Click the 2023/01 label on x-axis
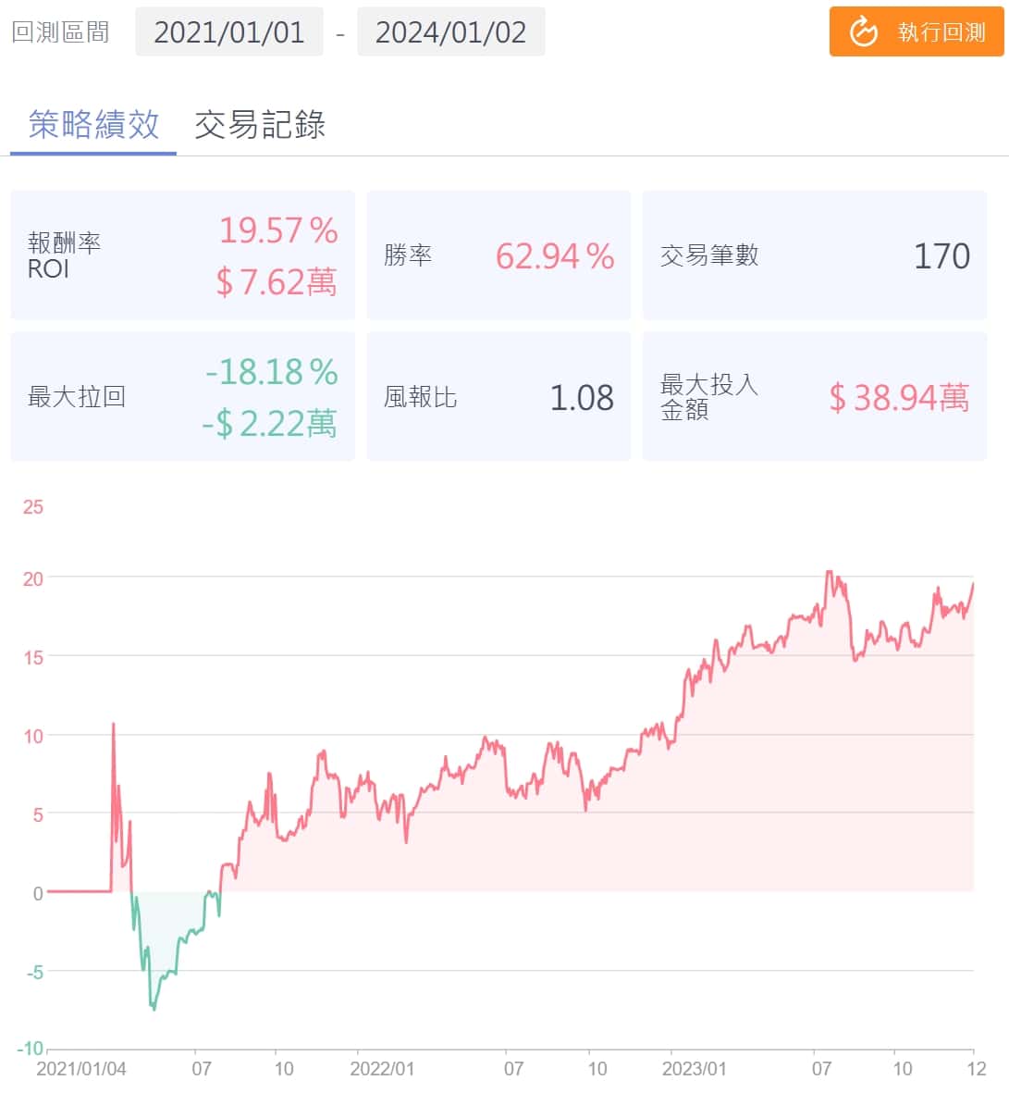This screenshot has width=1009, height=1093. (695, 1069)
